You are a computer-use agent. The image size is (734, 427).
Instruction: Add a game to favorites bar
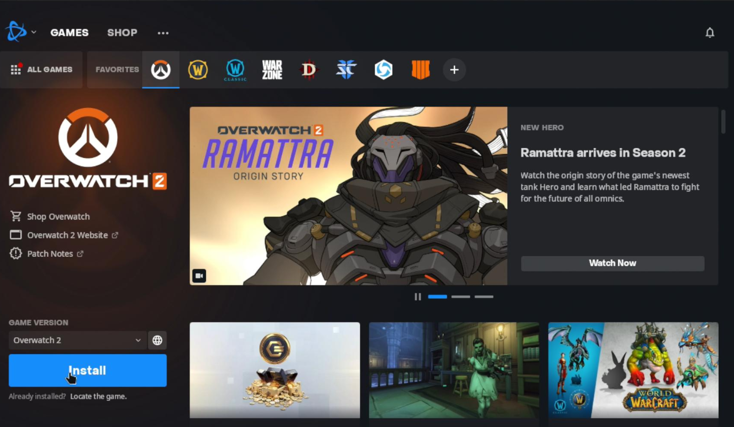(454, 70)
